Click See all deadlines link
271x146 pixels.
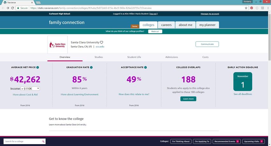[x=243, y=94]
